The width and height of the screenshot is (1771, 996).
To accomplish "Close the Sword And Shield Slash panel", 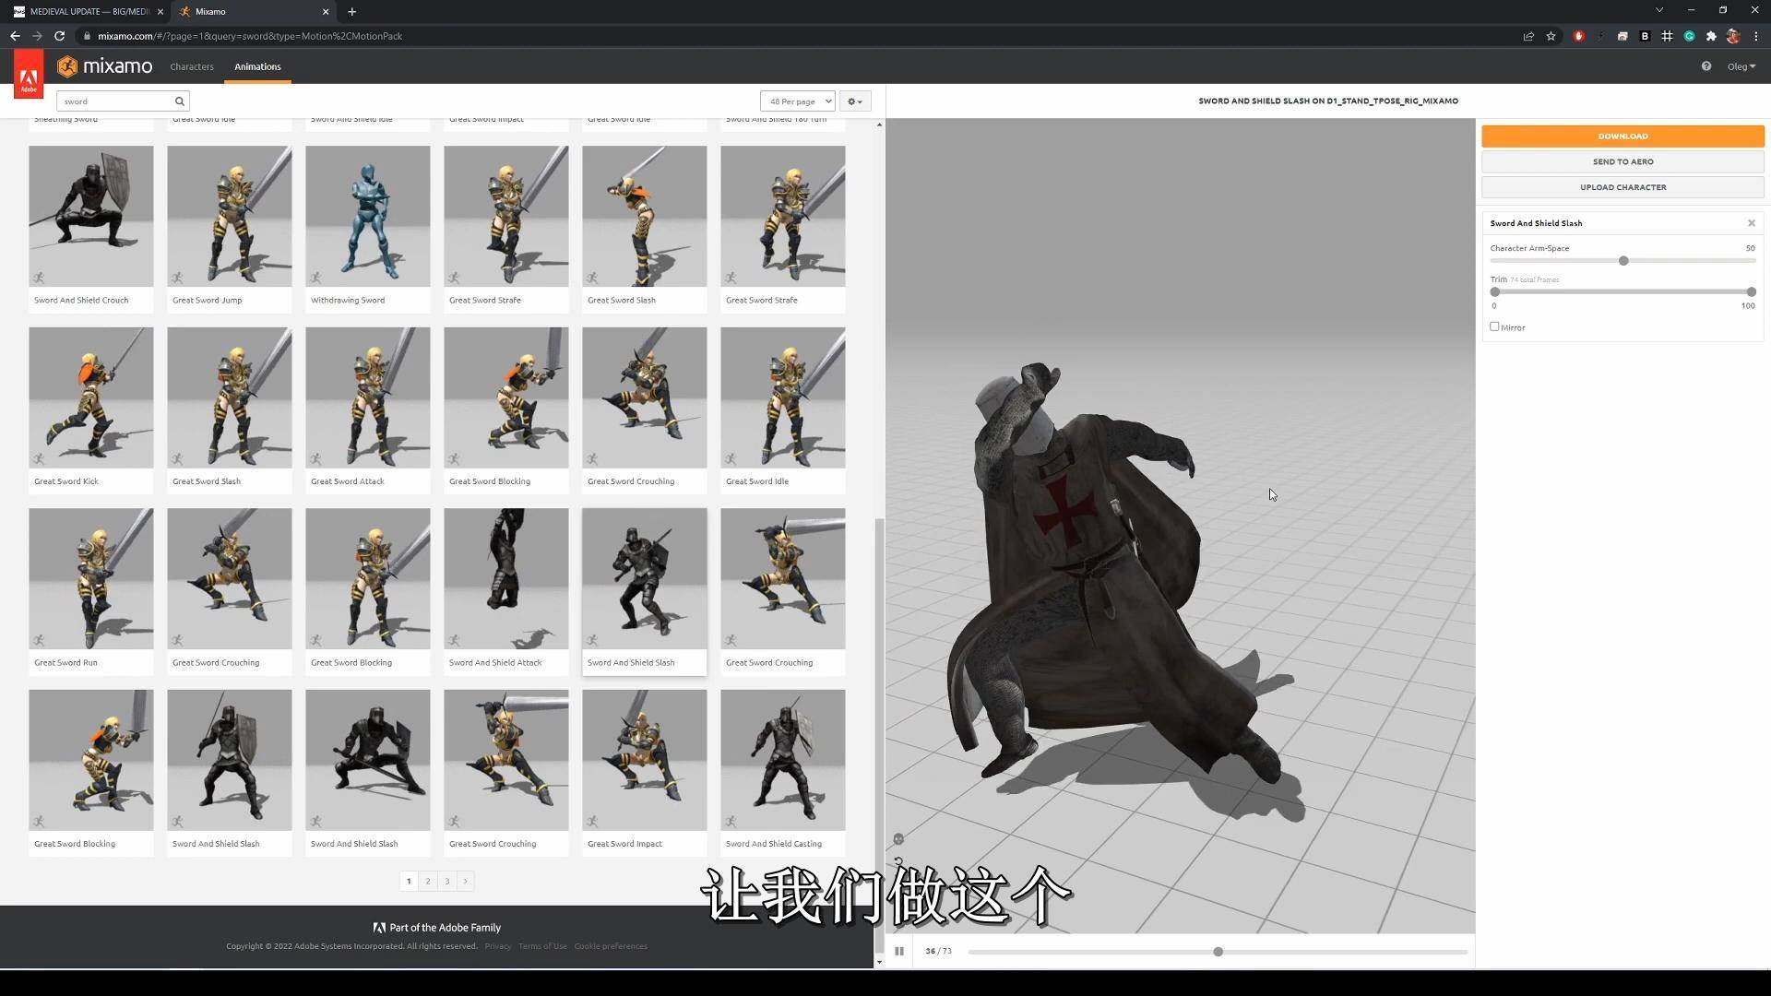I will (x=1751, y=223).
